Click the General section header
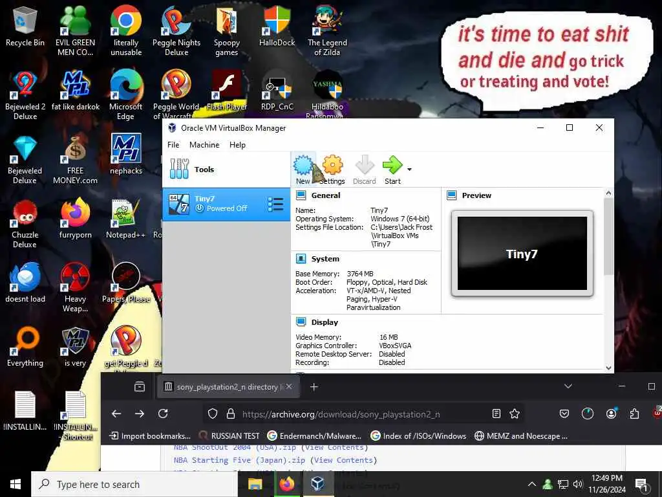The height and width of the screenshot is (497, 662). coord(326,195)
